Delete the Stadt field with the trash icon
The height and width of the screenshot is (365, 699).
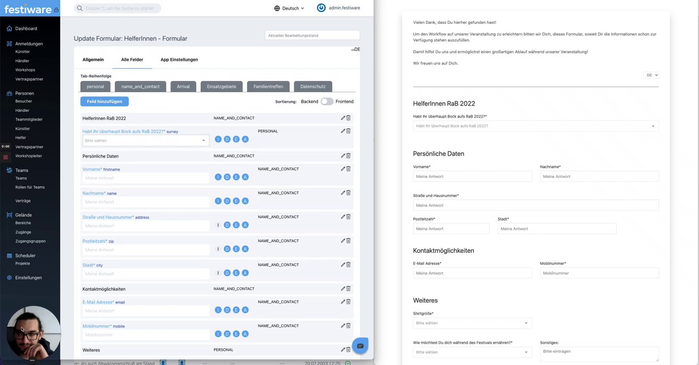pos(348,265)
